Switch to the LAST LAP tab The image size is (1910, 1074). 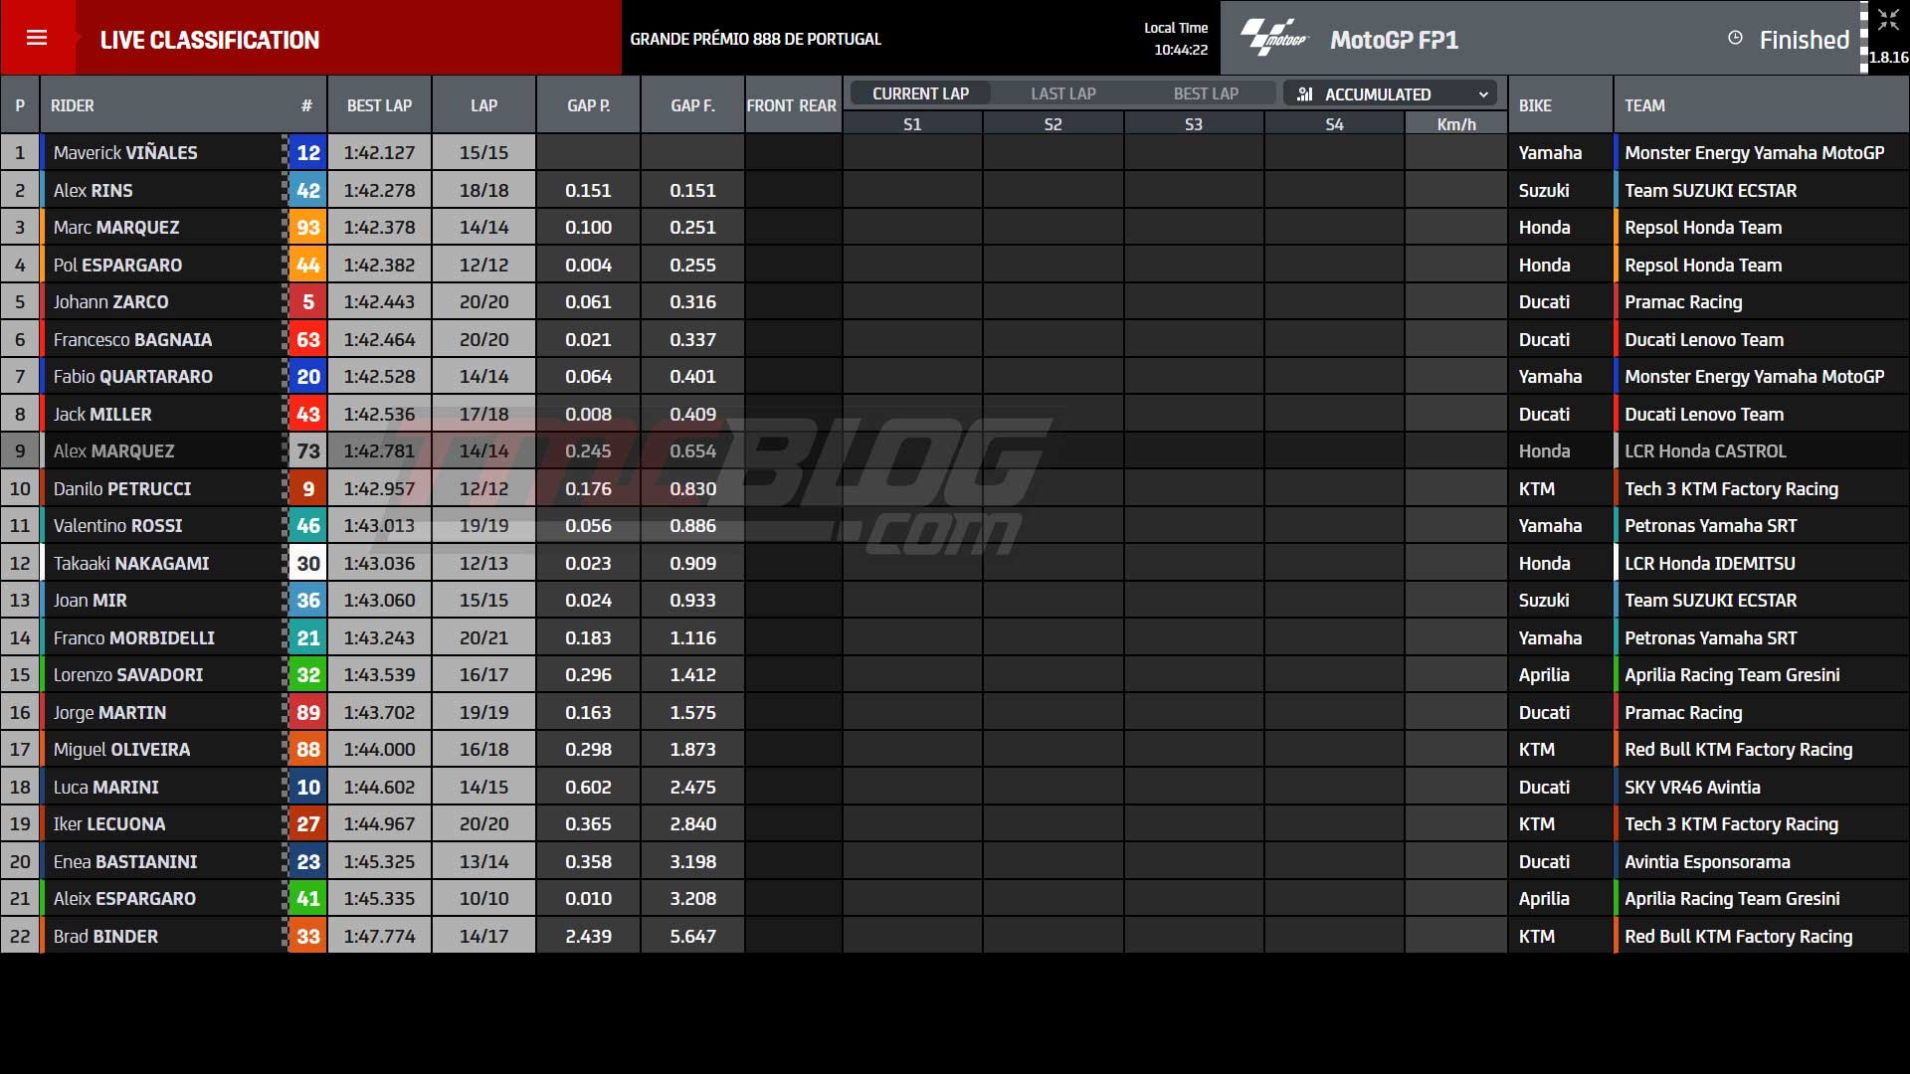1062,93
